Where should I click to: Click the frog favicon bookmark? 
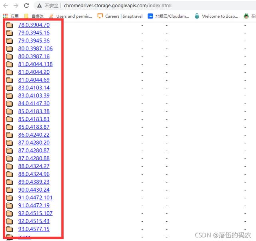click(x=246, y=16)
